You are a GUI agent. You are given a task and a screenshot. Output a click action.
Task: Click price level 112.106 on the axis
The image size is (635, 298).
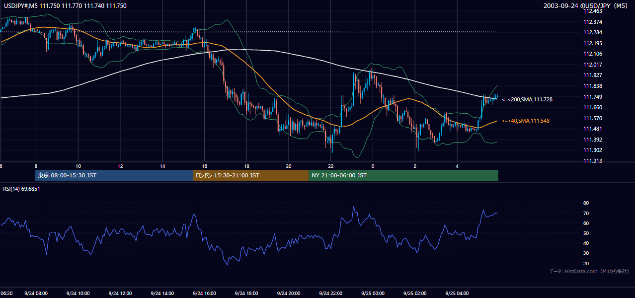pyautogui.click(x=593, y=54)
